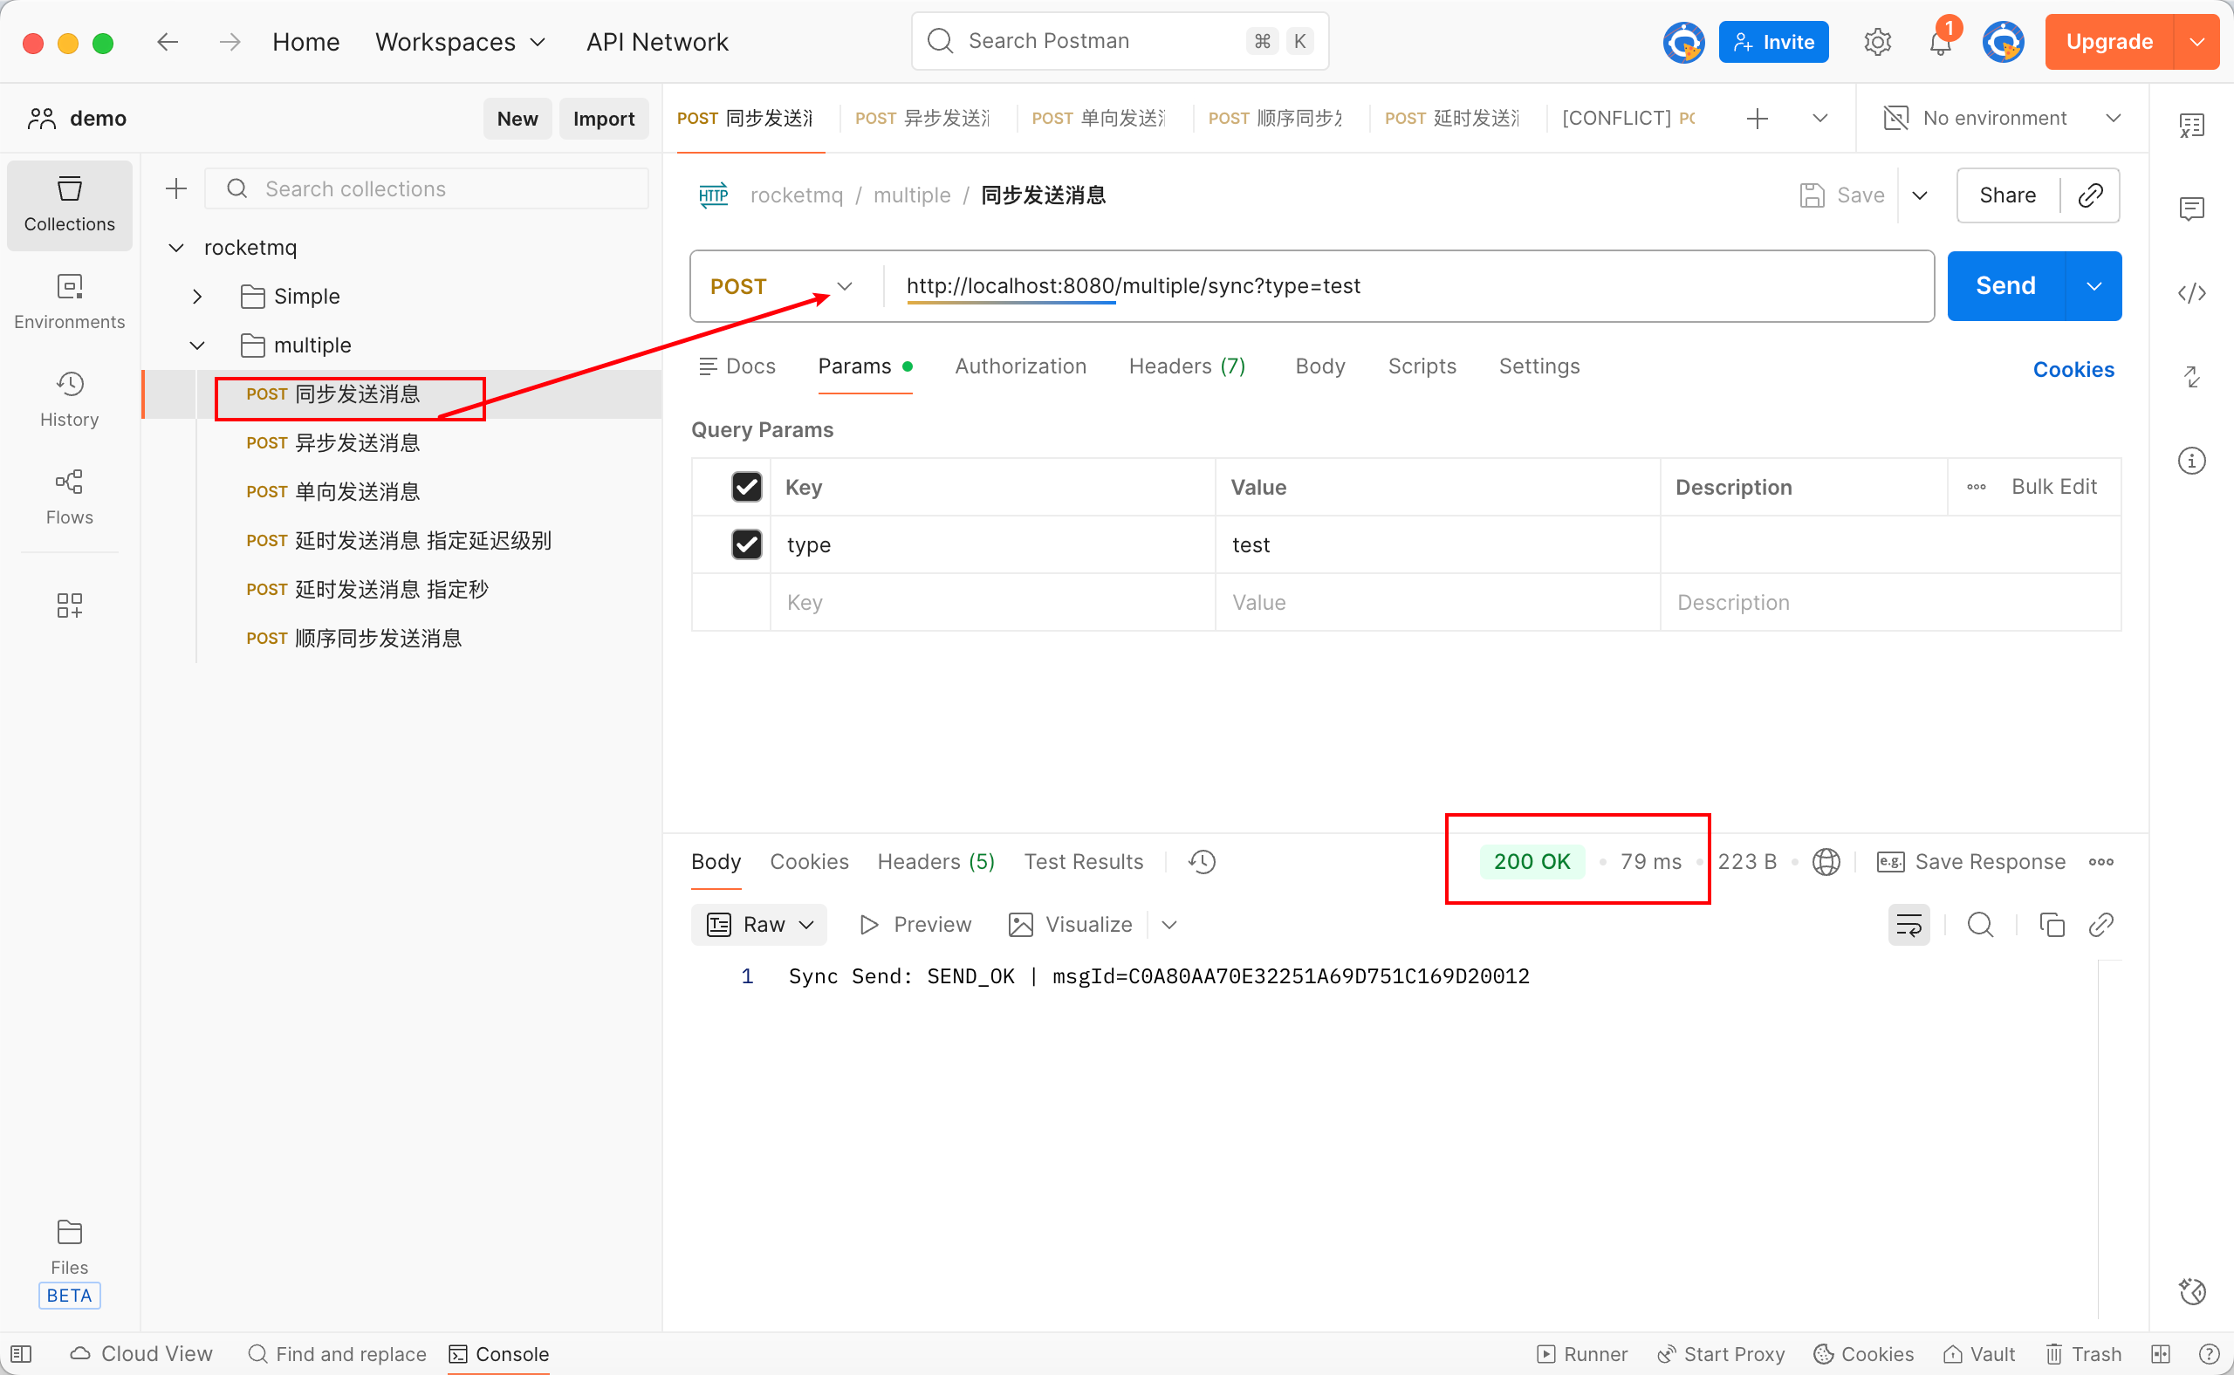Open the Flows sidebar icon
The image size is (2234, 1375).
coord(69,496)
